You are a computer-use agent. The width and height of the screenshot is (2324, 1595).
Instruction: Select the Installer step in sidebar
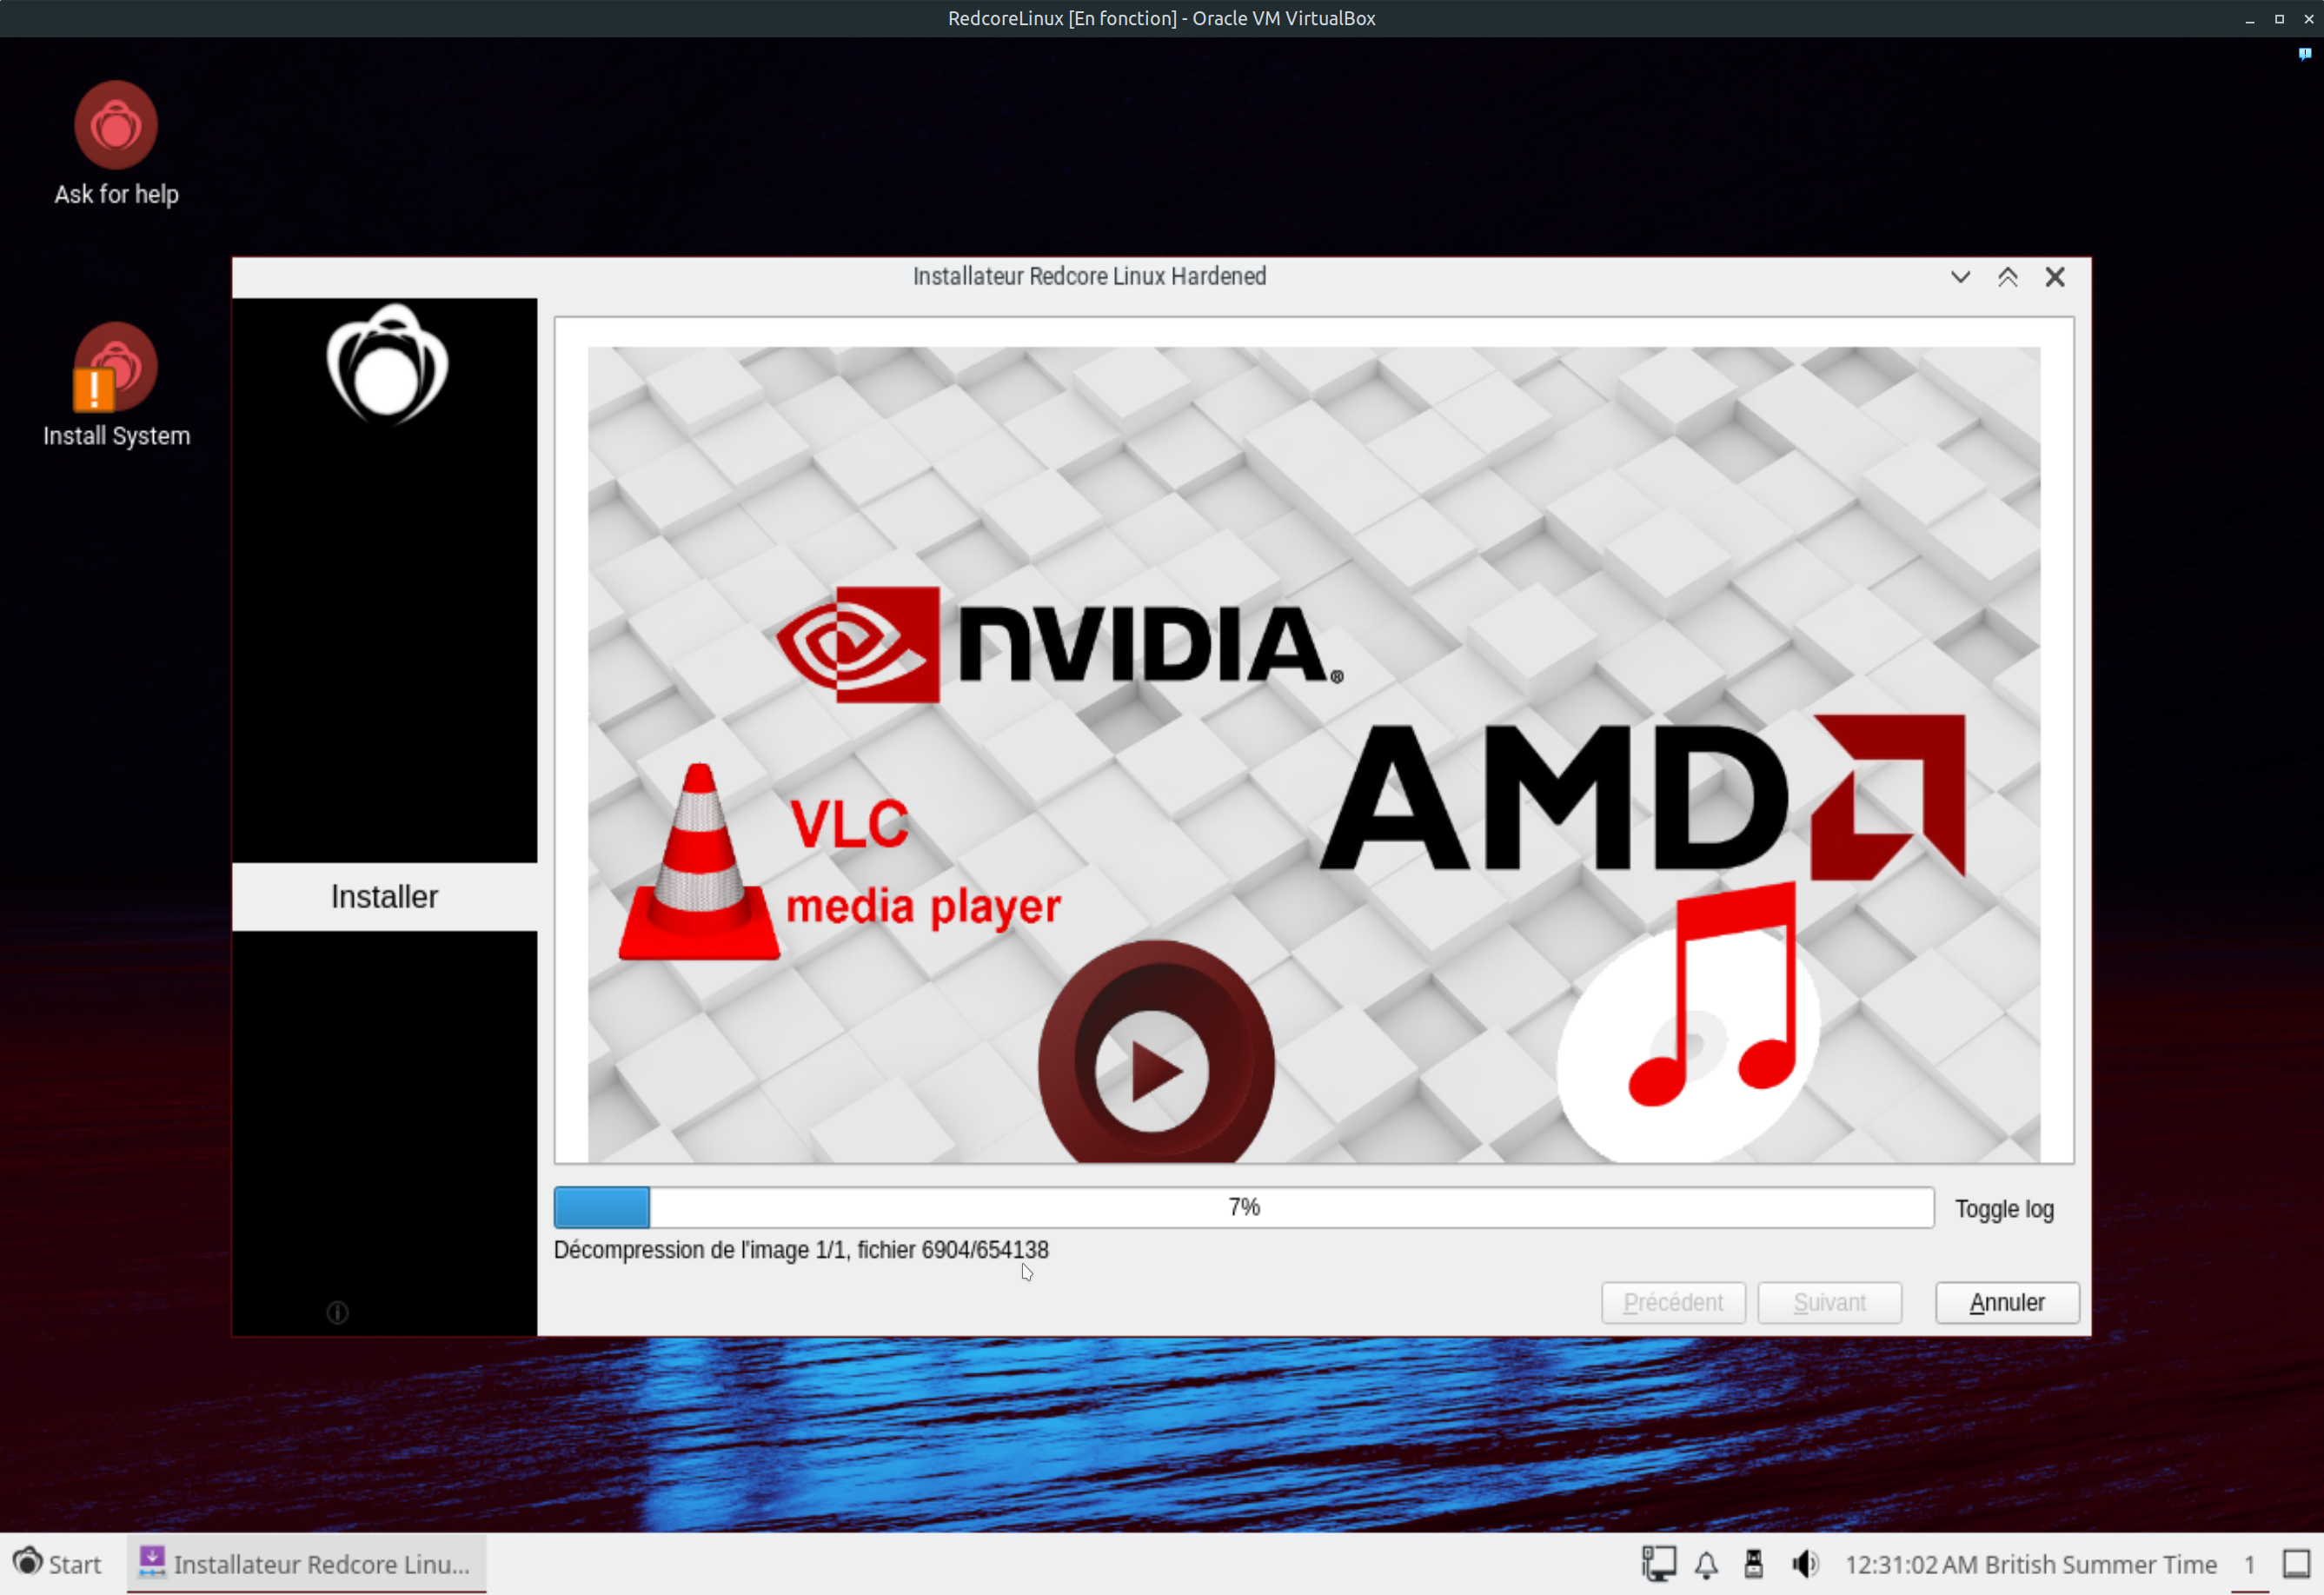click(x=384, y=897)
